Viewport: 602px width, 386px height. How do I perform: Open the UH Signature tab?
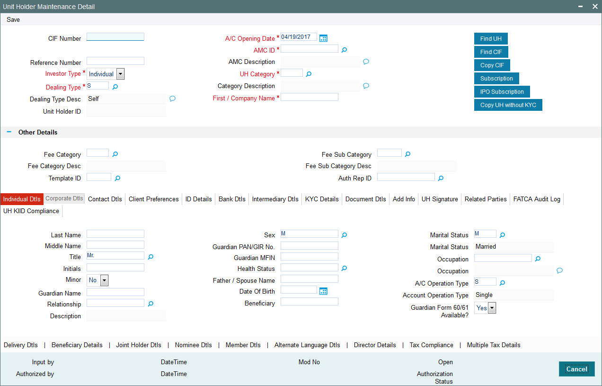point(440,199)
